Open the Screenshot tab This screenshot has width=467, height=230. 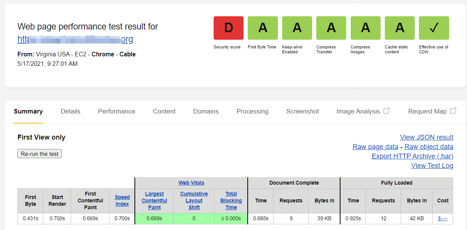click(302, 111)
